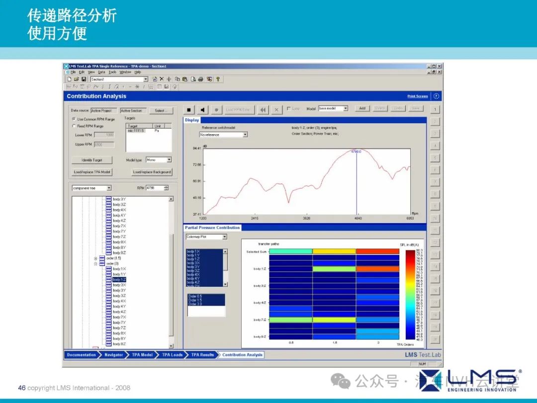Open the Model type Mono dropdown
Viewport: 537px width, 403px height.
point(169,160)
